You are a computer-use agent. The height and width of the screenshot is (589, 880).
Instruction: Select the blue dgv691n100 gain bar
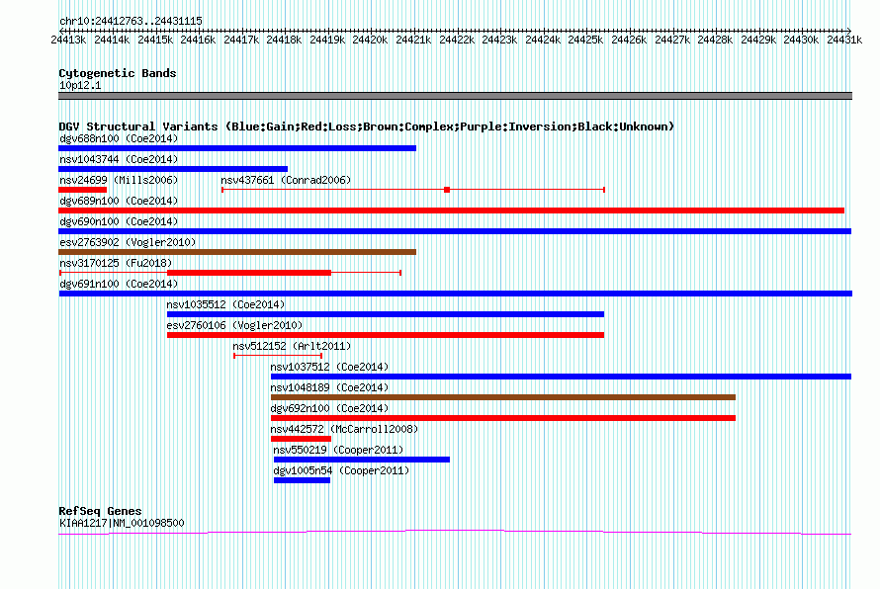(455, 294)
